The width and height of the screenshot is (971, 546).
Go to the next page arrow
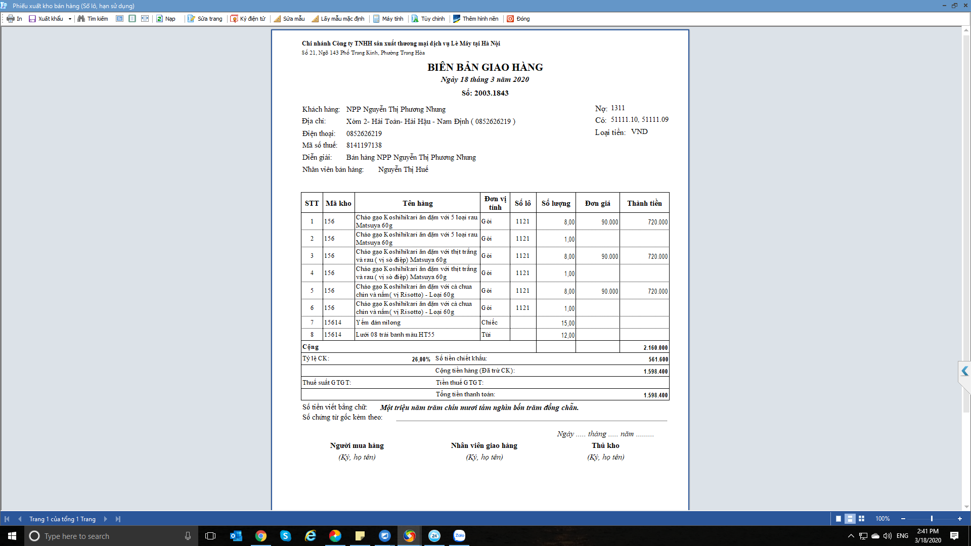[x=105, y=519]
